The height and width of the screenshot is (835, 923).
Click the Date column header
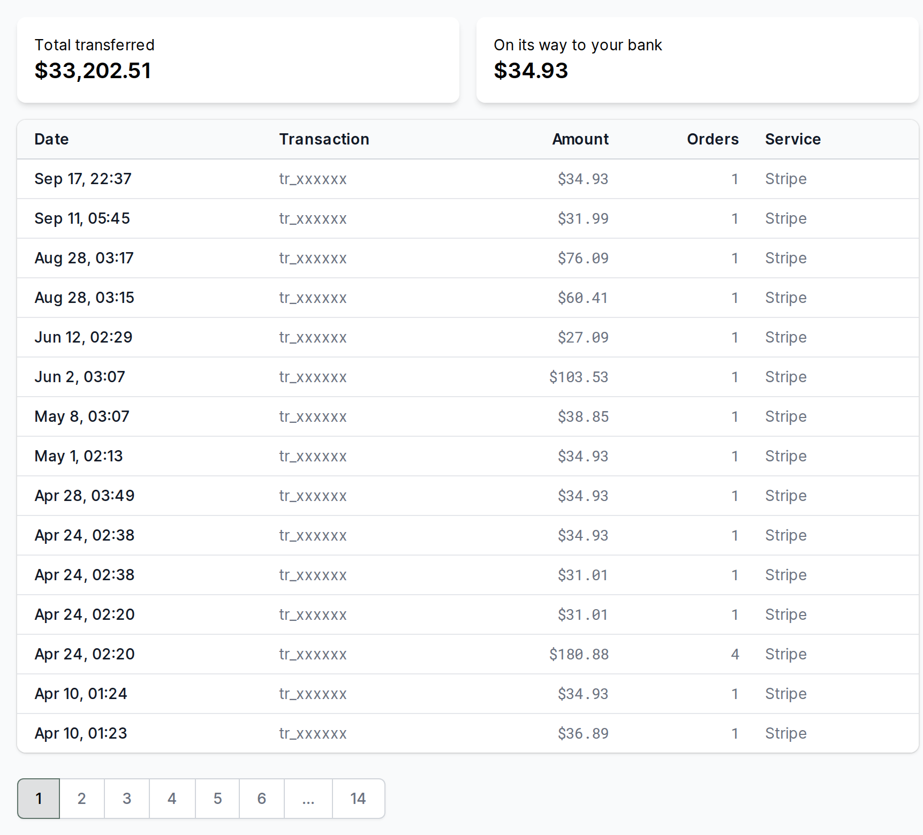point(51,139)
